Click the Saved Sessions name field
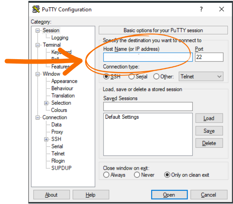 [x=148, y=107]
